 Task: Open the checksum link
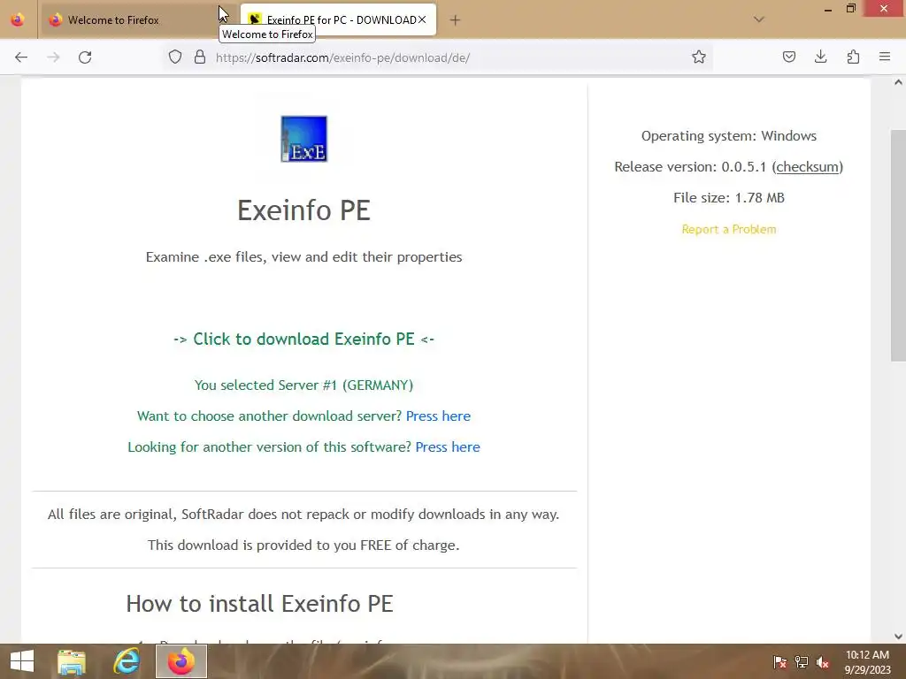pyautogui.click(x=807, y=167)
